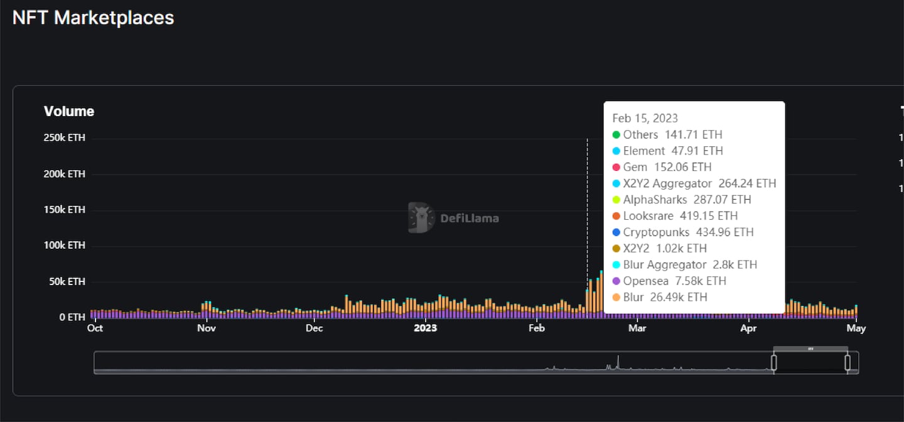Image resolution: width=904 pixels, height=422 pixels.
Task: Click the 250k ETH y-axis label
Action: pyautogui.click(x=64, y=138)
